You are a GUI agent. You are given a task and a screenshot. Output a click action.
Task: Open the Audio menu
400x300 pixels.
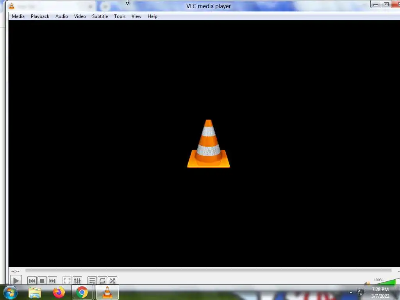(x=62, y=16)
